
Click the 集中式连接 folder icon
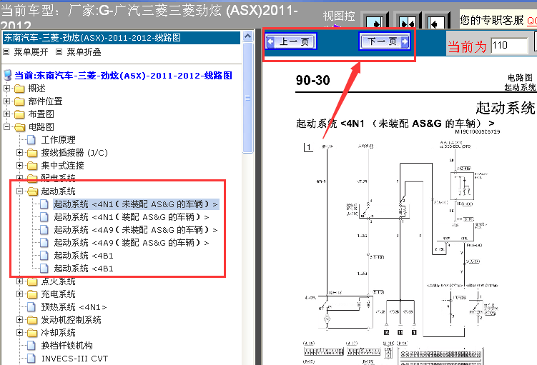32,166
